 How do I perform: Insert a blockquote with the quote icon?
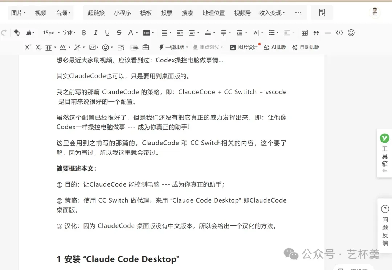point(316,33)
